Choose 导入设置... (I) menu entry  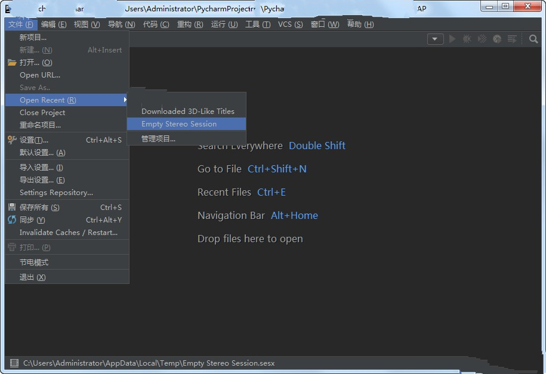click(67, 168)
